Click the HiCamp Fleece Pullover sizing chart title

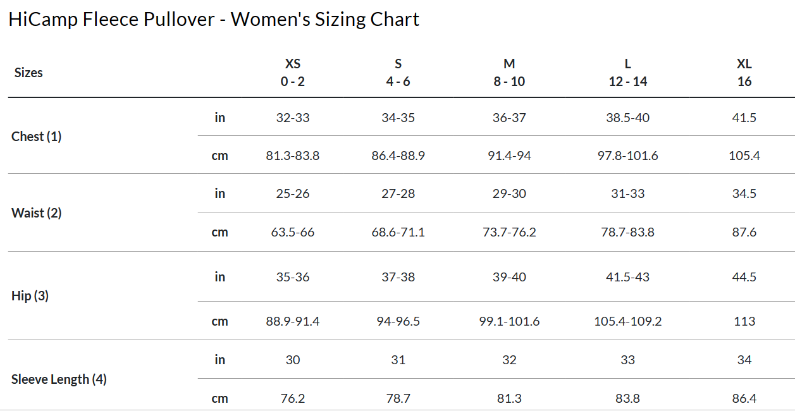click(x=214, y=20)
